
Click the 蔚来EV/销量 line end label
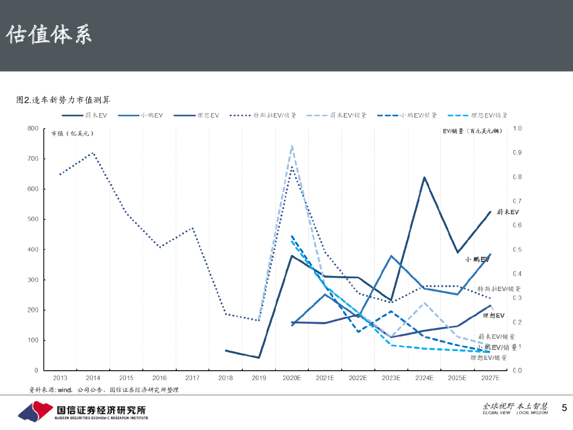[x=497, y=336]
